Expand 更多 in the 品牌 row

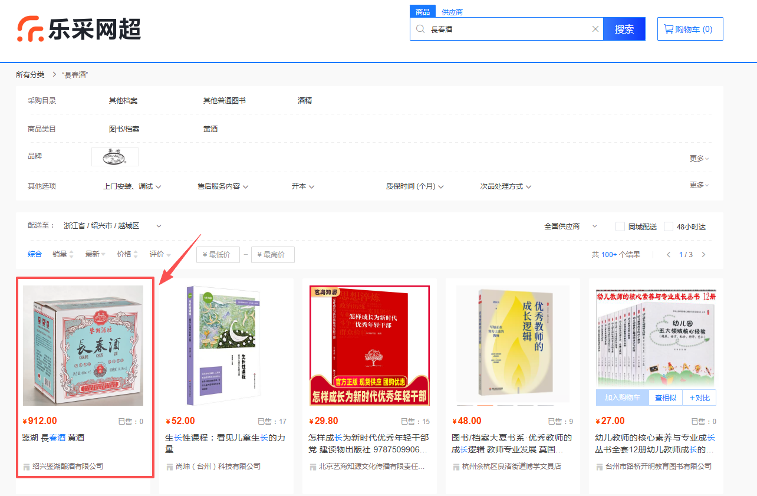tap(699, 158)
